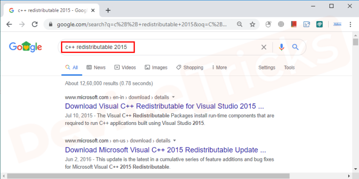Start voice search with the microphone icon

(281, 47)
